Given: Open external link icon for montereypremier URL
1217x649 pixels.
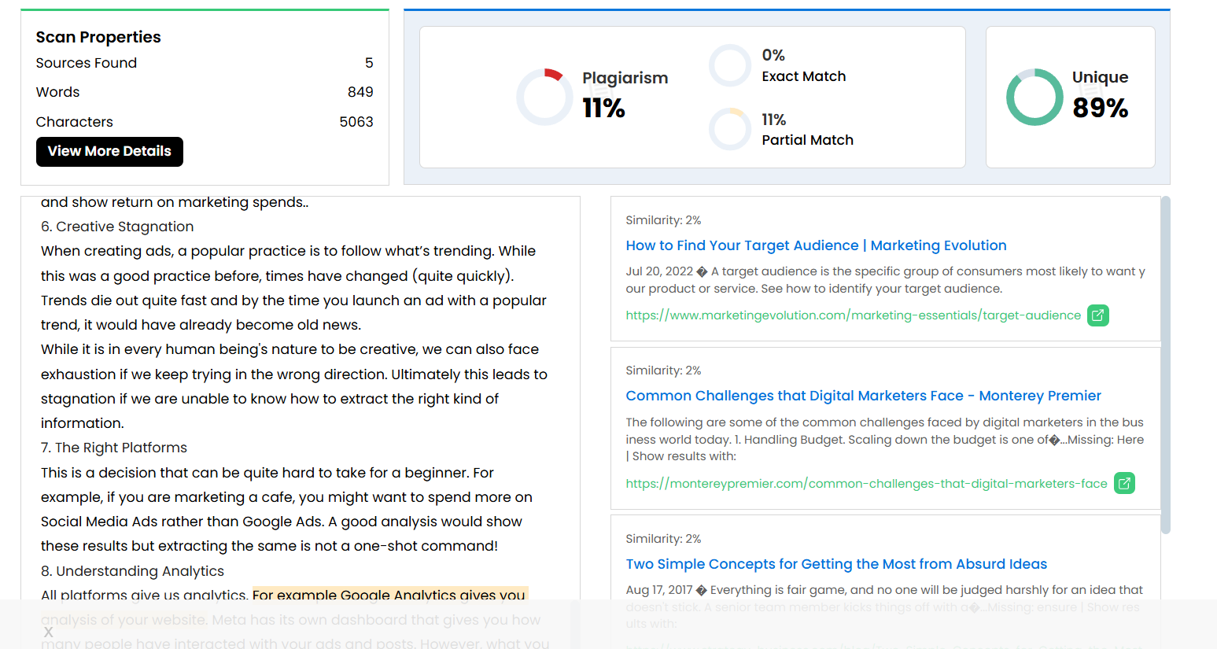Looking at the screenshot, I should point(1125,483).
